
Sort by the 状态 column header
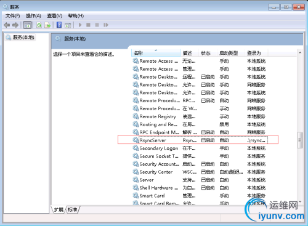click(208, 53)
